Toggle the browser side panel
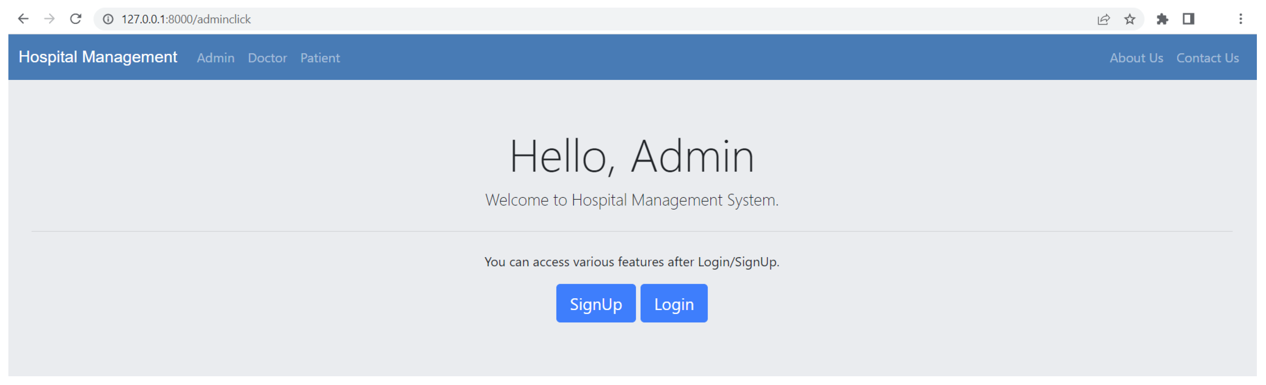The image size is (1266, 385). click(x=1188, y=19)
